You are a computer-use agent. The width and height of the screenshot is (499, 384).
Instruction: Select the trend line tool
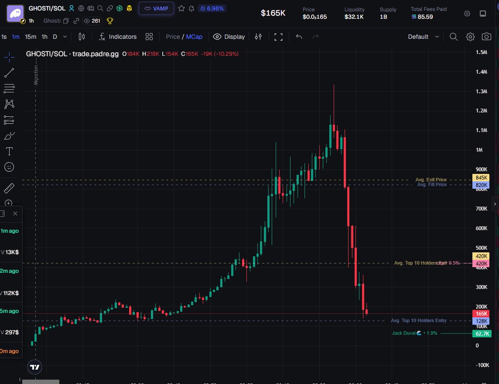tap(9, 73)
